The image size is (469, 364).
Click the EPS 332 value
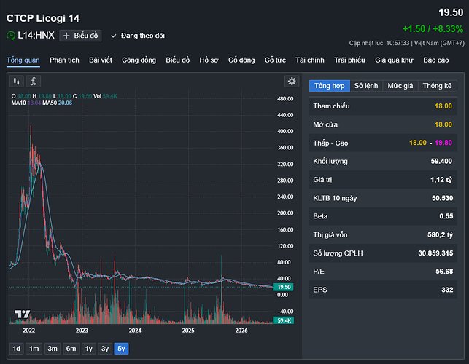(447, 290)
